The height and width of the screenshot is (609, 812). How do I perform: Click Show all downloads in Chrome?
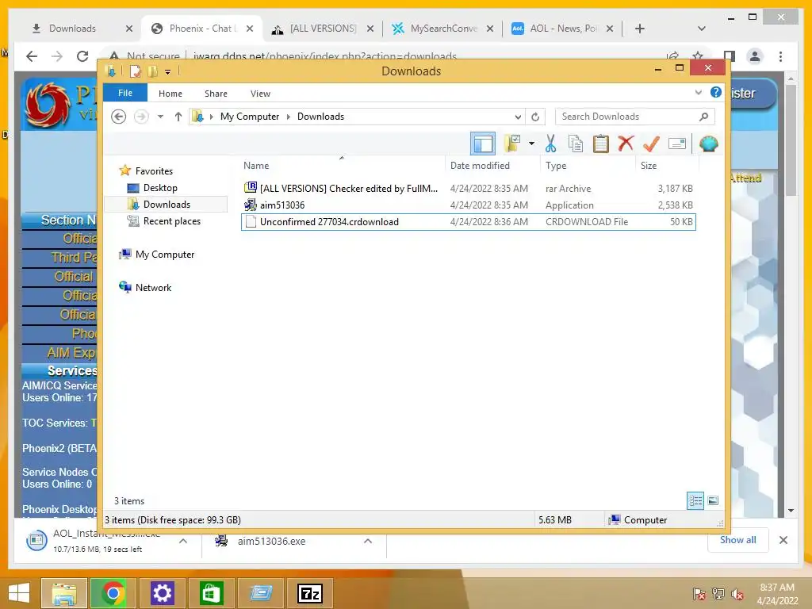click(x=737, y=540)
